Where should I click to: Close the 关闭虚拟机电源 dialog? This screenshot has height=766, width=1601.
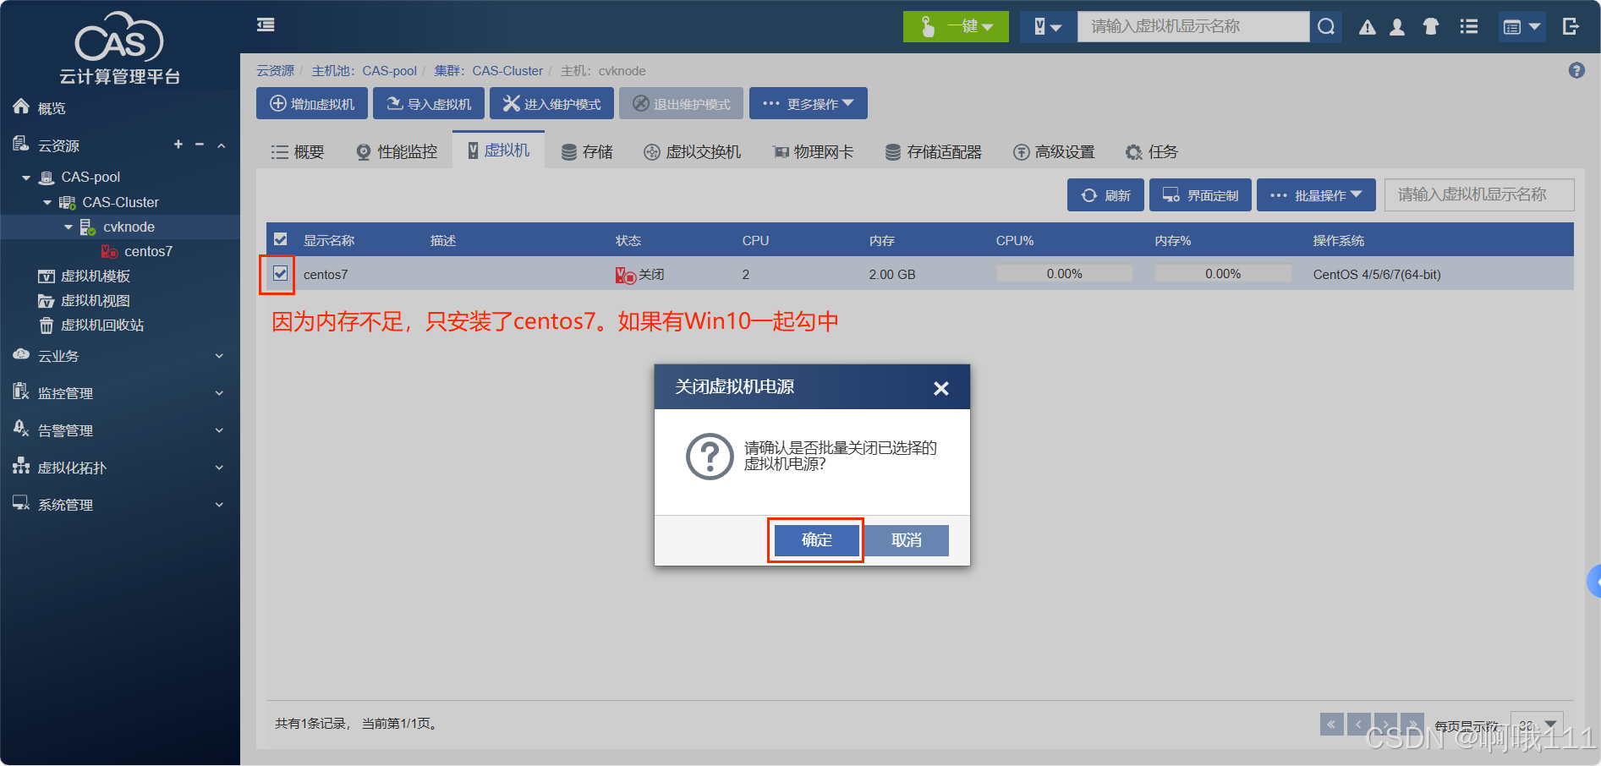(941, 388)
